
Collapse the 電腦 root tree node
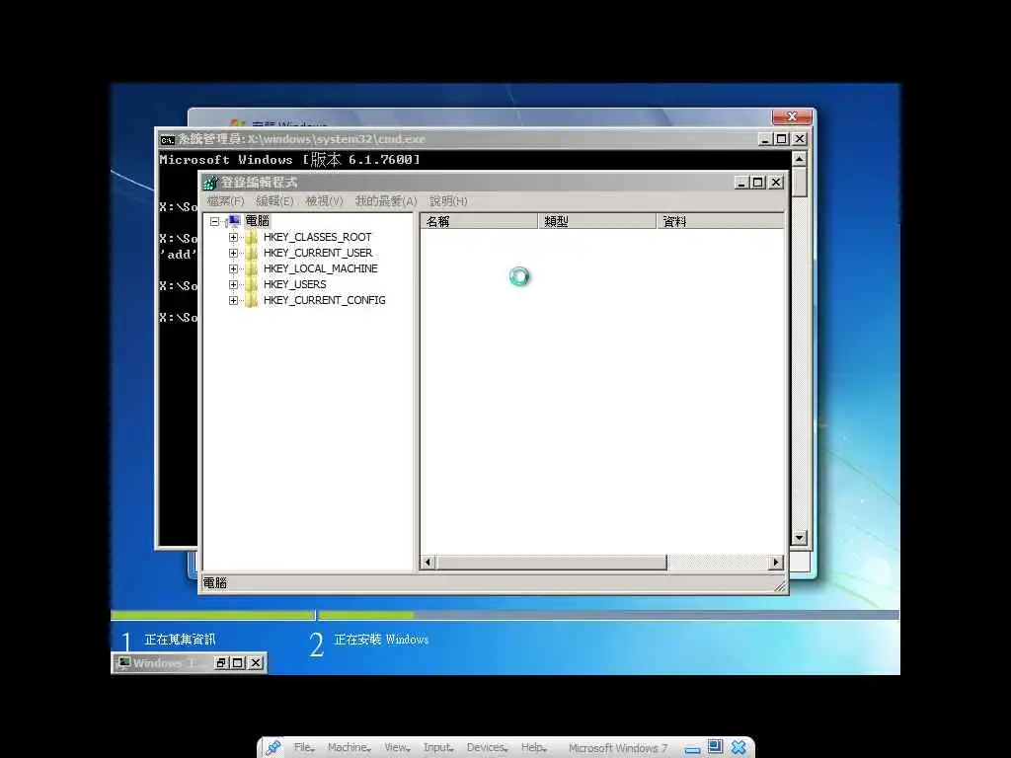[x=214, y=221]
